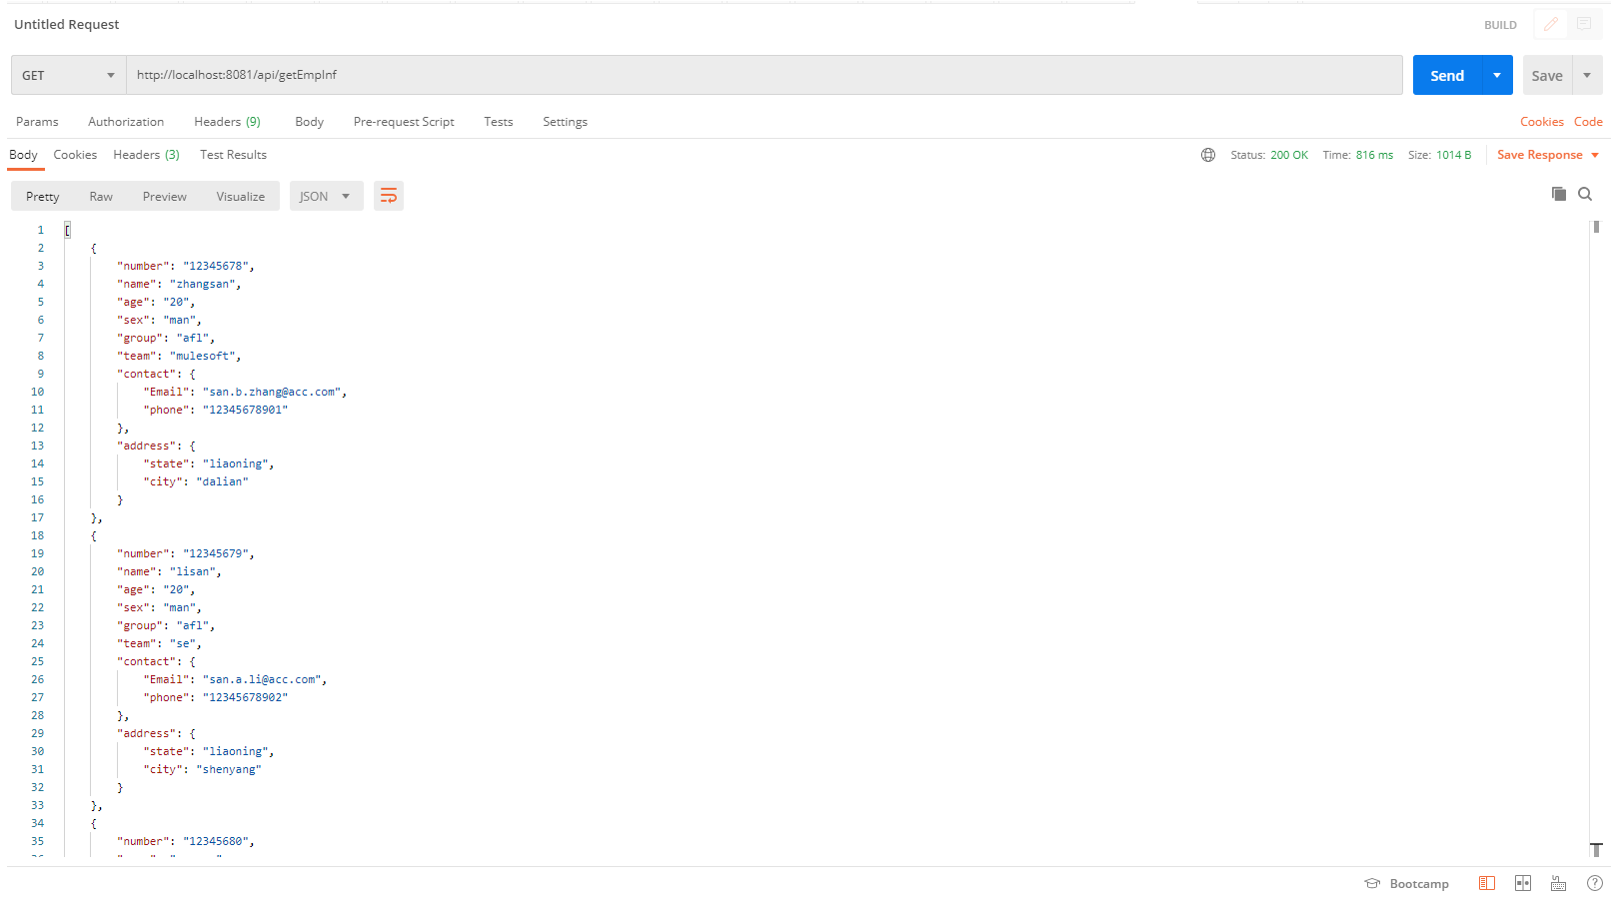Open the Save Response dropdown
Screen dimensions: 1613x903
tap(1547, 155)
